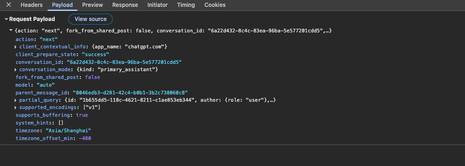Select the action "next" row
The width and height of the screenshot is (465, 166).
(37, 39)
